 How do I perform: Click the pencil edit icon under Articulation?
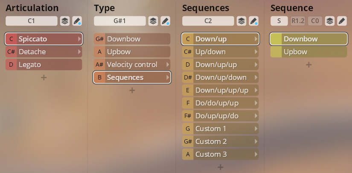77,21
